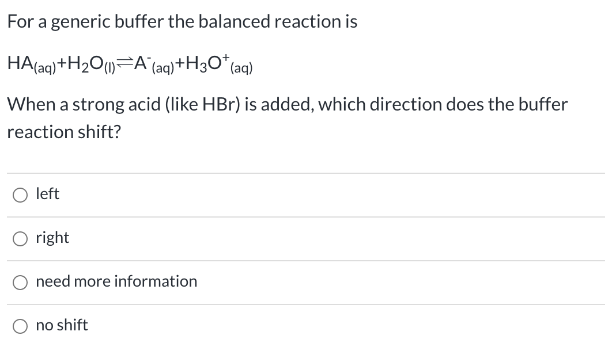Click the "no shift" label text

pos(61,325)
